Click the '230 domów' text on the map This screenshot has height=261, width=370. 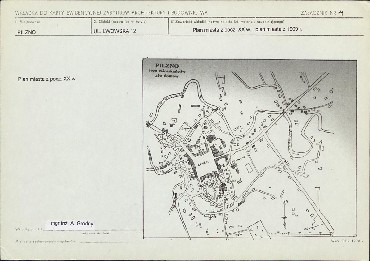[x=167, y=76]
